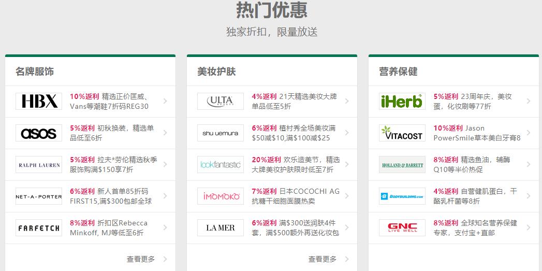Expand the ASOS offer chevron

[x=165, y=133]
